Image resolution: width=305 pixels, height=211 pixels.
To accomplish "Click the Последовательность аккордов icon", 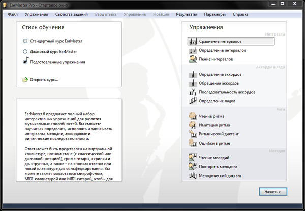I will 193,92.
